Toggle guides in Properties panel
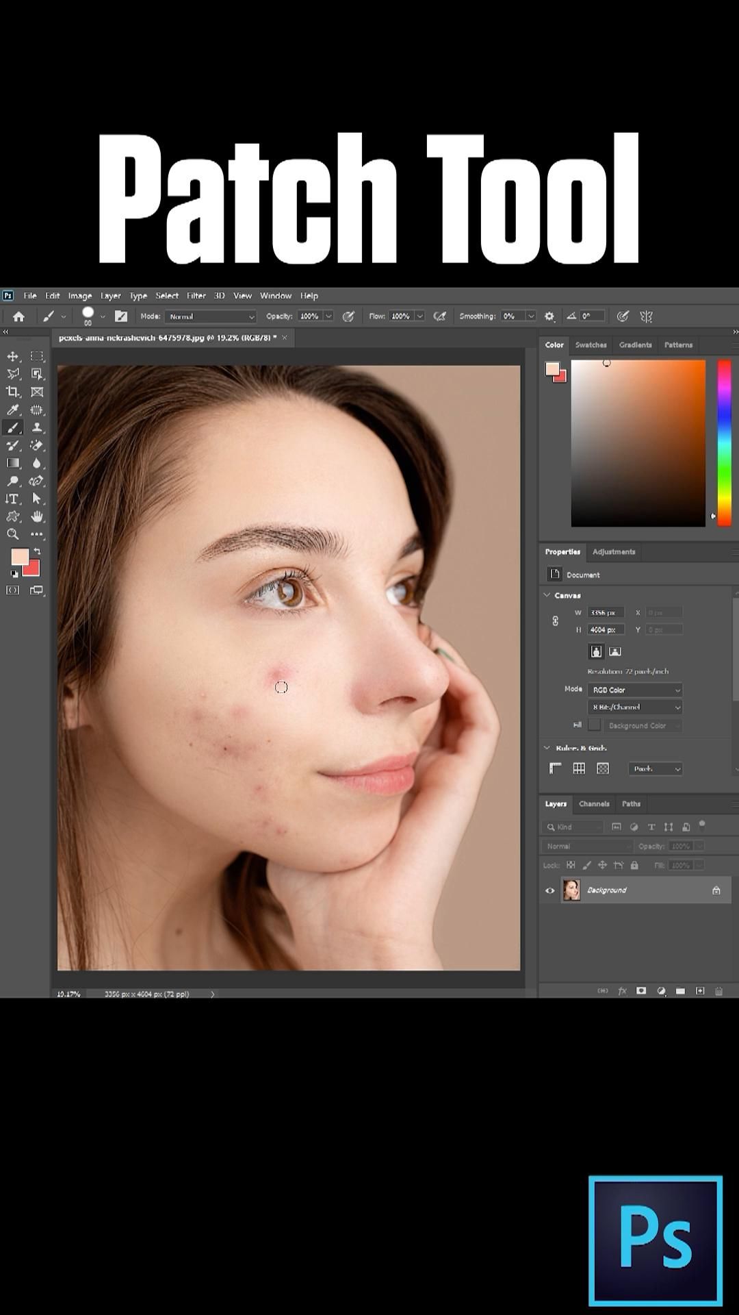Screen dimensions: 739x1315 coord(603,768)
